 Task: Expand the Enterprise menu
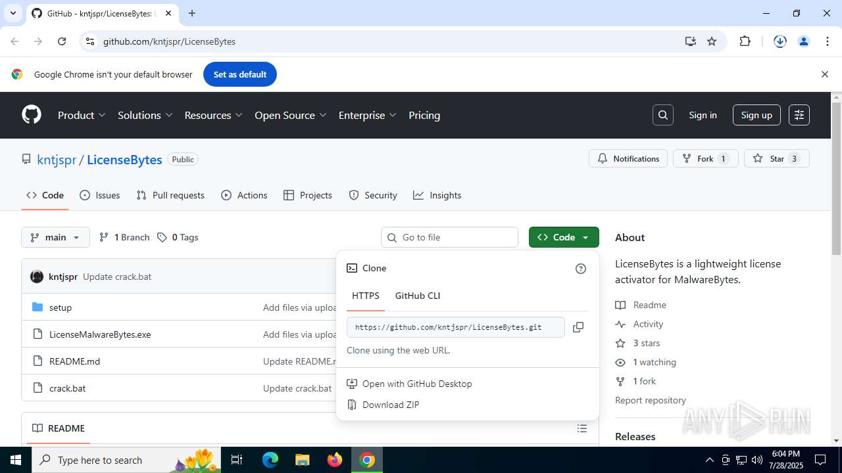coord(368,115)
